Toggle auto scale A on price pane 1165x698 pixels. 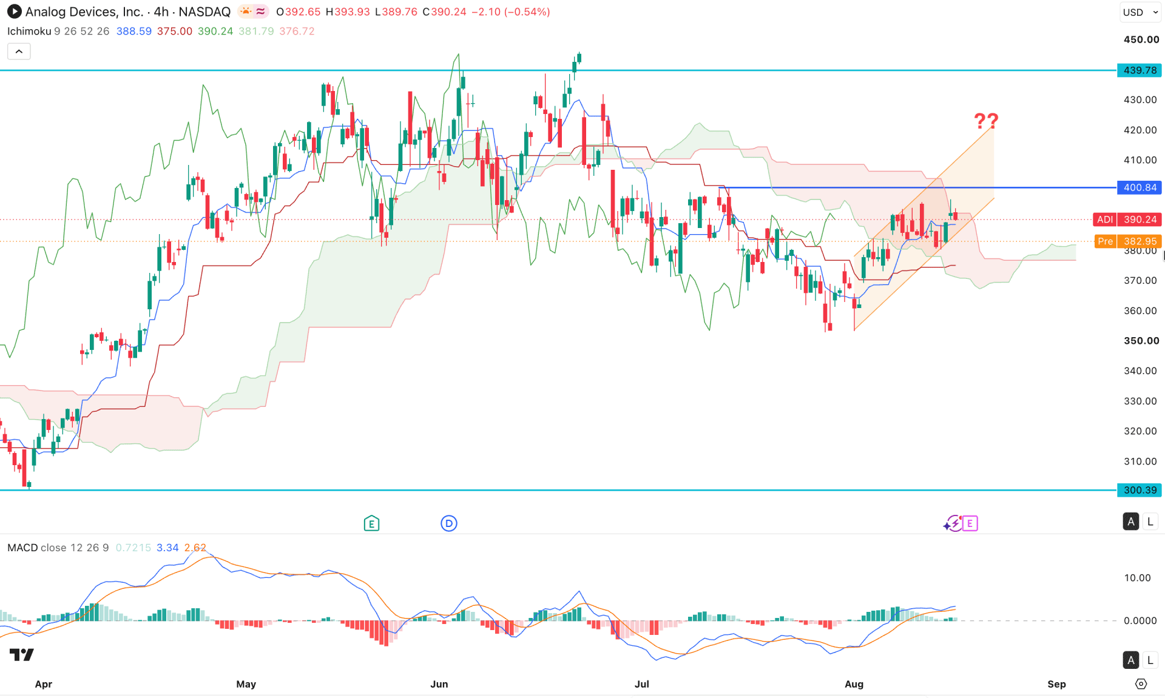click(1130, 522)
